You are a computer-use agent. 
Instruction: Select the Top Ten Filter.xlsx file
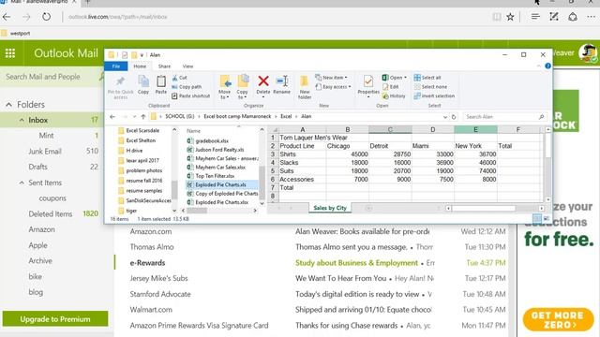pyautogui.click(x=215, y=176)
